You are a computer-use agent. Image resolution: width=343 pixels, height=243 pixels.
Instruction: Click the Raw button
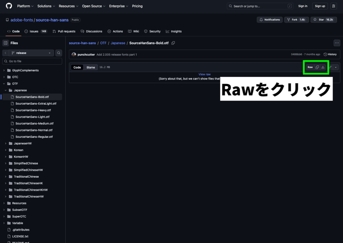pos(310,67)
